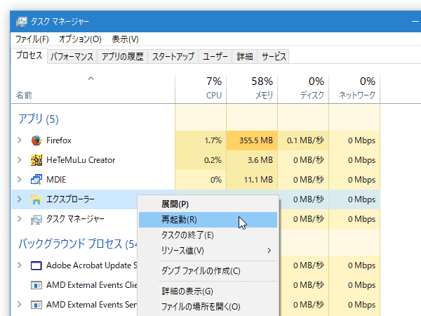Click the Firefox process icon
Image resolution: width=421 pixels, height=316 pixels.
[36, 140]
